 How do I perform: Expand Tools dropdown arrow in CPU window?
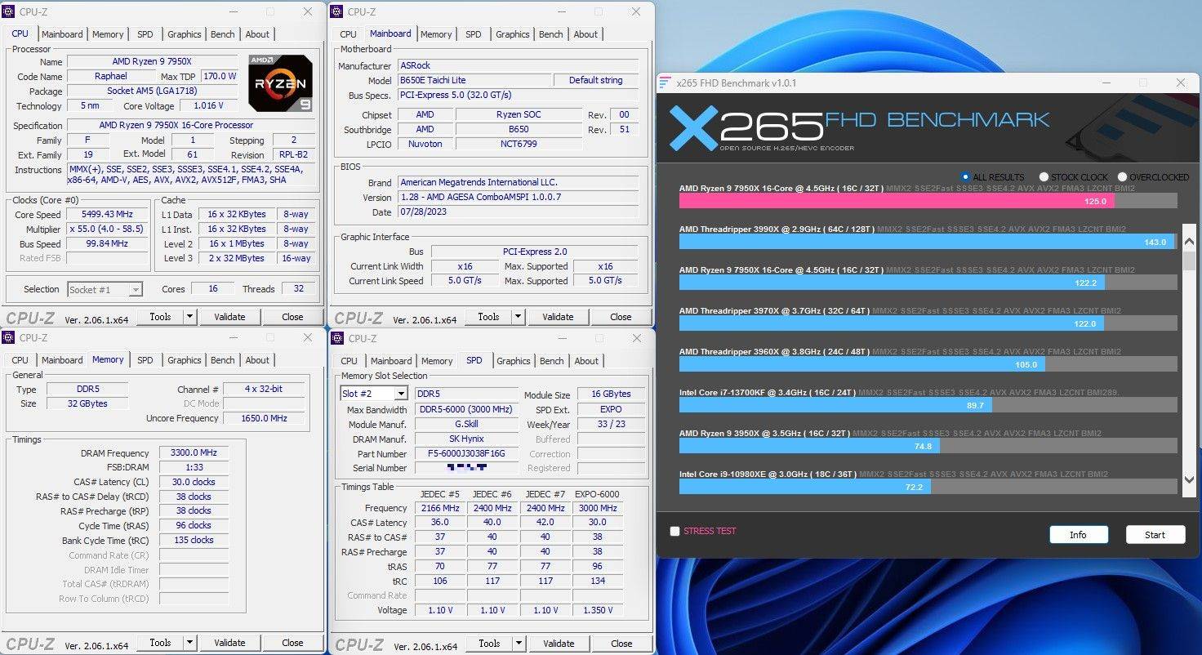pyautogui.click(x=189, y=317)
